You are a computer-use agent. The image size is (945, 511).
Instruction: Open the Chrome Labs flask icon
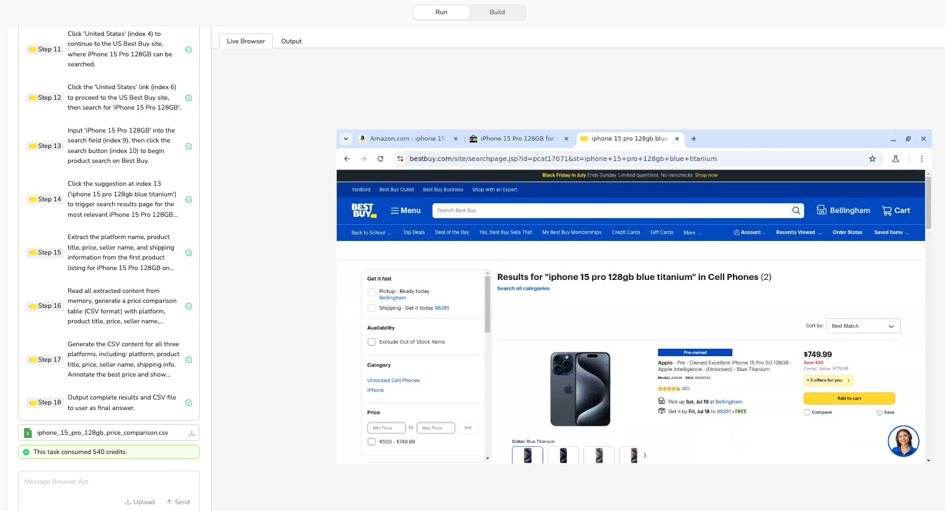[x=895, y=159]
